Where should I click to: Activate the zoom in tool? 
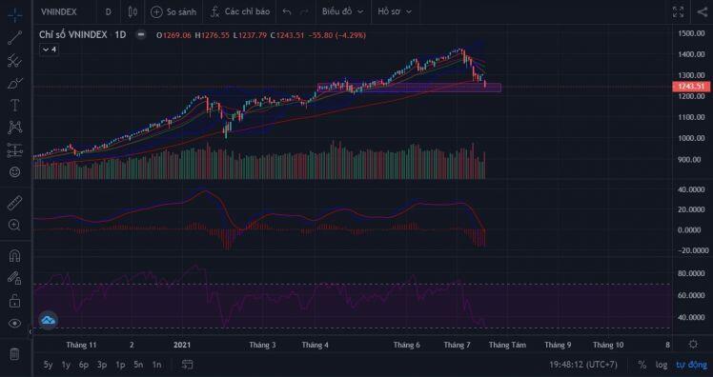pos(14,226)
